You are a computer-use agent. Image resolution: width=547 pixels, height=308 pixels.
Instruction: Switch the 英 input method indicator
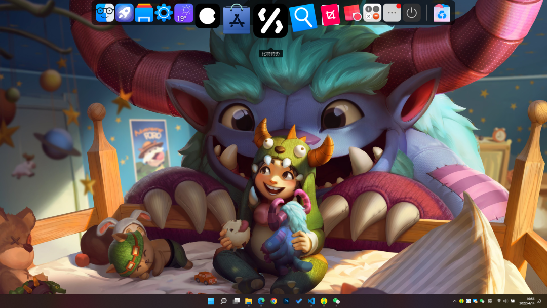pyautogui.click(x=490, y=301)
